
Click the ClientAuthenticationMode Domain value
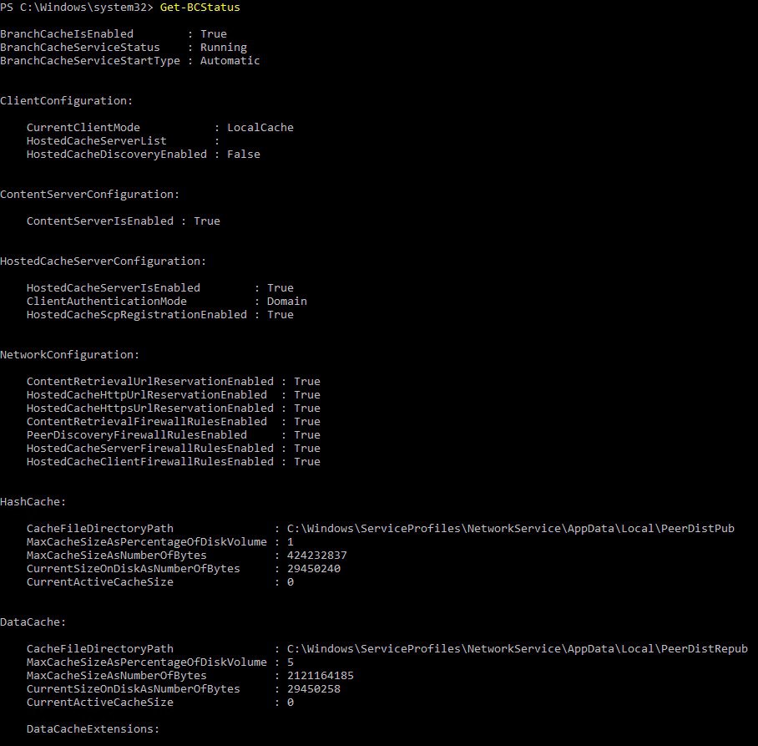[x=286, y=301]
